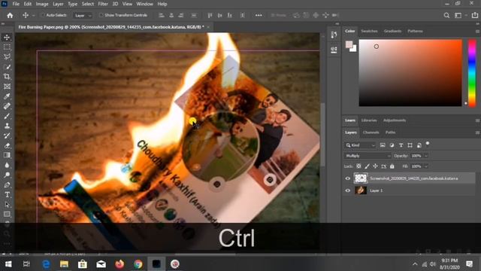Select the Dodge tool
Viewport: 481px width, 271px height.
(x=7, y=175)
